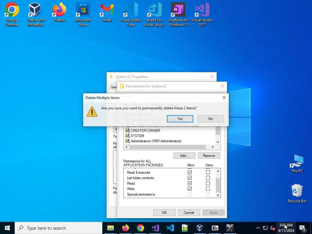The width and height of the screenshot is (312, 234).
Task: Confirm deletion with Yes button
Action: point(180,119)
